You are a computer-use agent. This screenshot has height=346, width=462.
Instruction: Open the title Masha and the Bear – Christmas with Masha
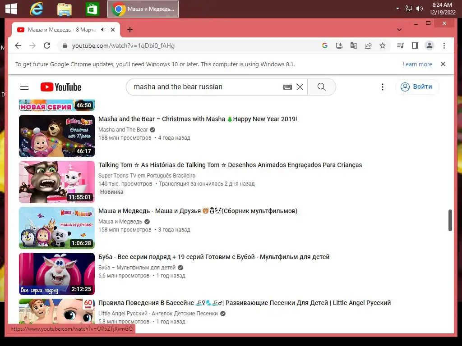[198, 119]
